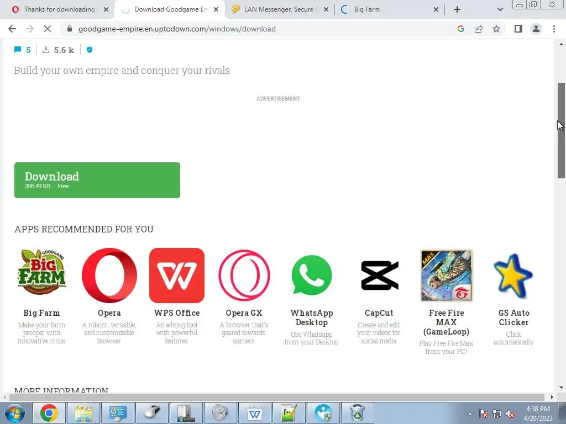Viewport: 566px width, 424px height.
Task: Click the padlock site info icon
Action: (70, 29)
